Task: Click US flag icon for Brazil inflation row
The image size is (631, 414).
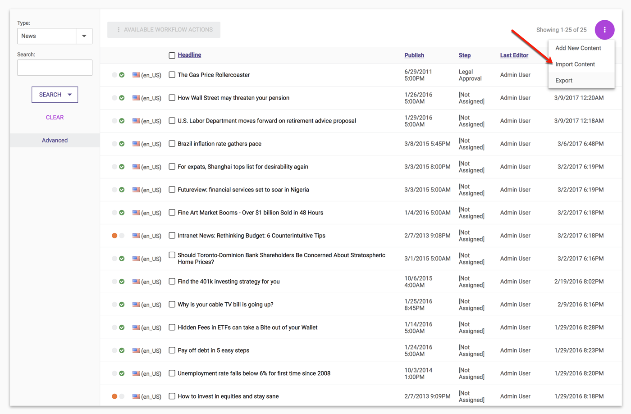Action: (136, 144)
